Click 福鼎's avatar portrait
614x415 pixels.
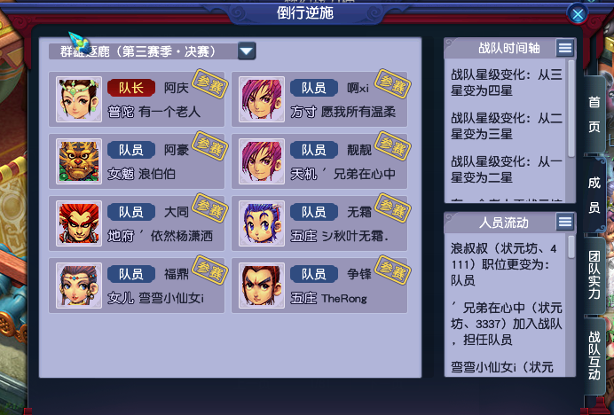[79, 286]
